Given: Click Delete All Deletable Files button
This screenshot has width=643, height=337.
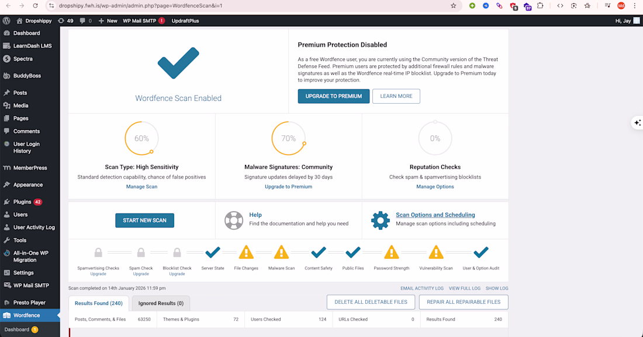Looking at the screenshot, I should pyautogui.click(x=371, y=302).
